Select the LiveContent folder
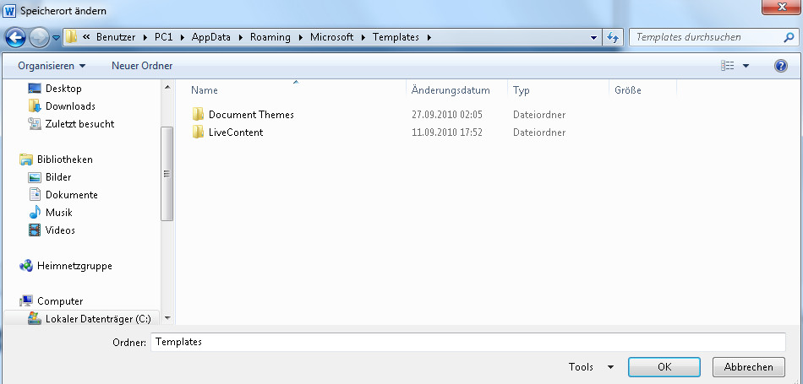This screenshot has width=803, height=384. [236, 133]
